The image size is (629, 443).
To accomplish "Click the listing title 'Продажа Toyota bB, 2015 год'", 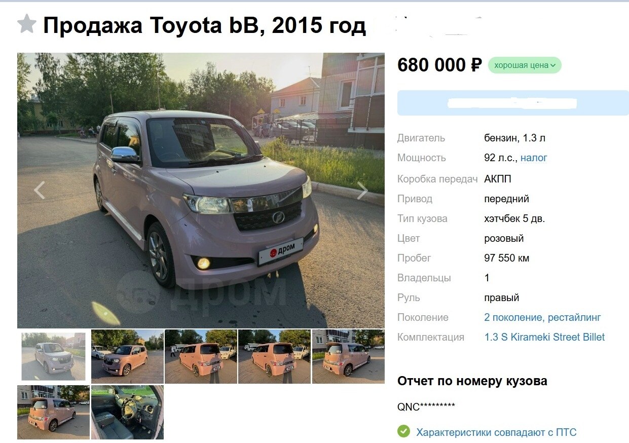I will tap(204, 25).
